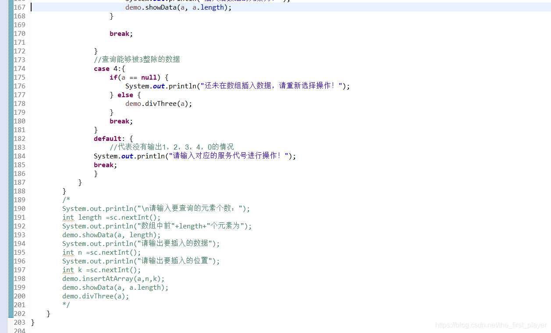Click the closing brace on line 203

(33, 322)
